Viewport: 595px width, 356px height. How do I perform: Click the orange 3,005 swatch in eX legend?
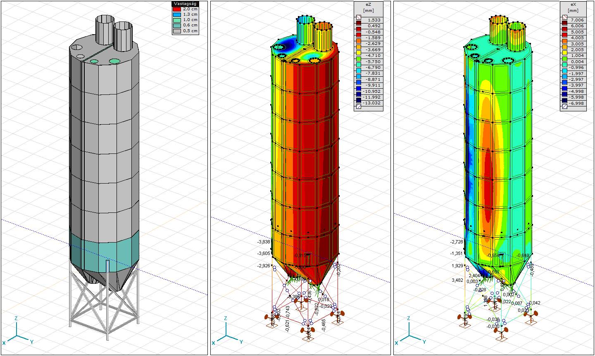click(564, 43)
